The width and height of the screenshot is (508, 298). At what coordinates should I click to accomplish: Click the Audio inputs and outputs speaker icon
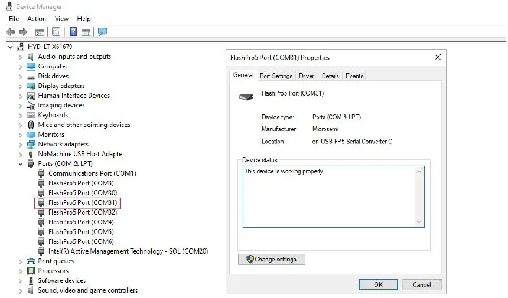point(31,57)
